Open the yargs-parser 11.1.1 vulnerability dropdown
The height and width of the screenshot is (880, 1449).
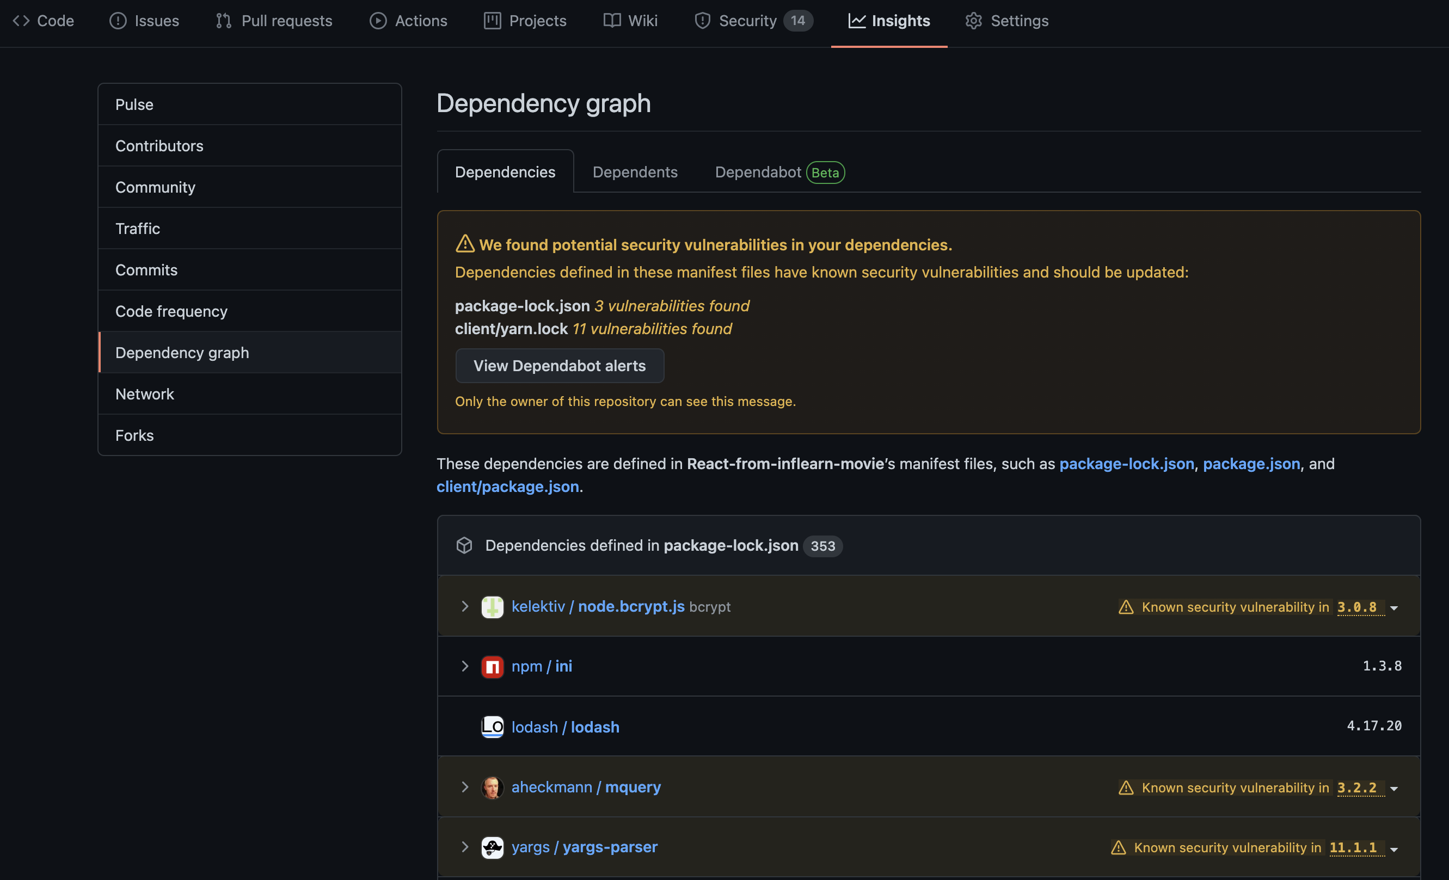click(1393, 849)
